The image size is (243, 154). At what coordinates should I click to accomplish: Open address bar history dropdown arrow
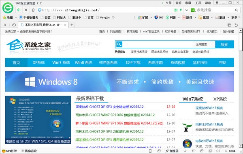[x=187, y=10]
